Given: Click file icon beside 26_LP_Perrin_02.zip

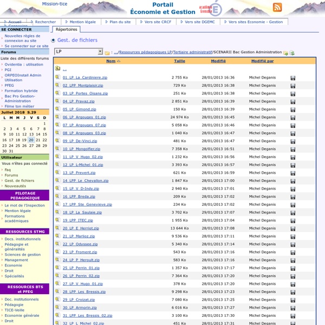Looking at the screenshot, I should (57, 275).
